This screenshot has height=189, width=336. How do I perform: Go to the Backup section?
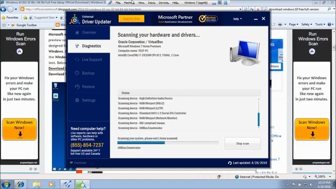pyautogui.click(x=89, y=73)
